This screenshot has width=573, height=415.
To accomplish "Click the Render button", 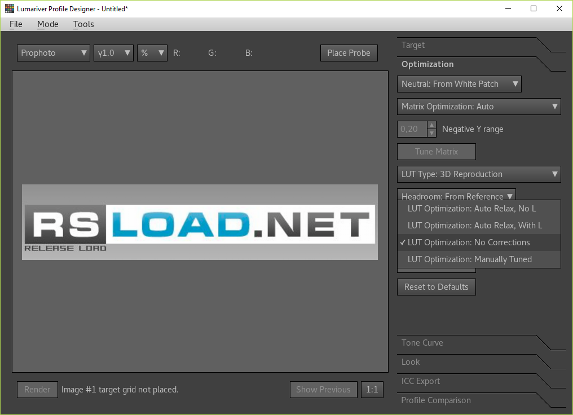I will [x=37, y=390].
